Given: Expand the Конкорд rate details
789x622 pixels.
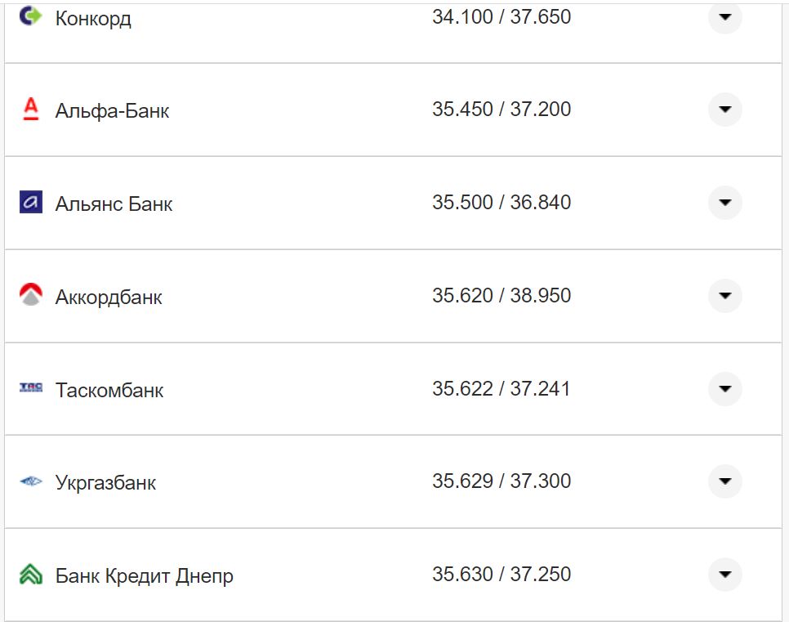Looking at the screenshot, I should pyautogui.click(x=724, y=16).
